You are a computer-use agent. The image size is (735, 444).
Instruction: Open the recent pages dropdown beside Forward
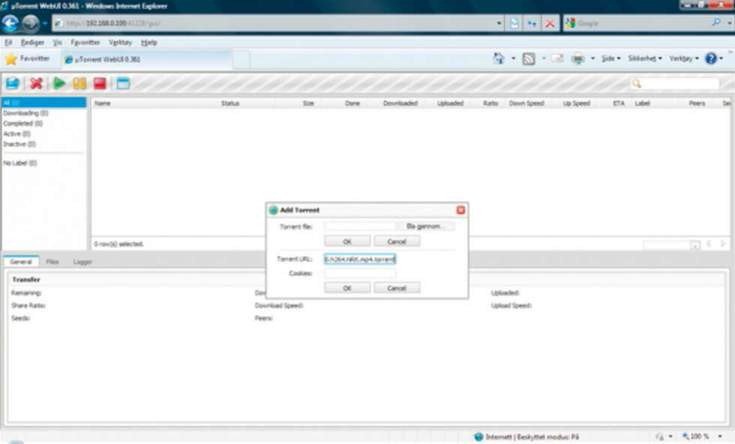45,23
